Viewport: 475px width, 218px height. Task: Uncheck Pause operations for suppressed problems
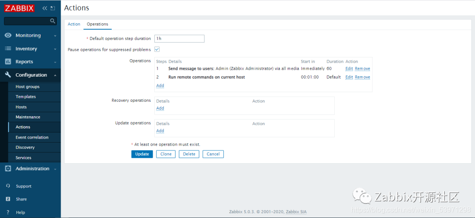click(x=157, y=49)
